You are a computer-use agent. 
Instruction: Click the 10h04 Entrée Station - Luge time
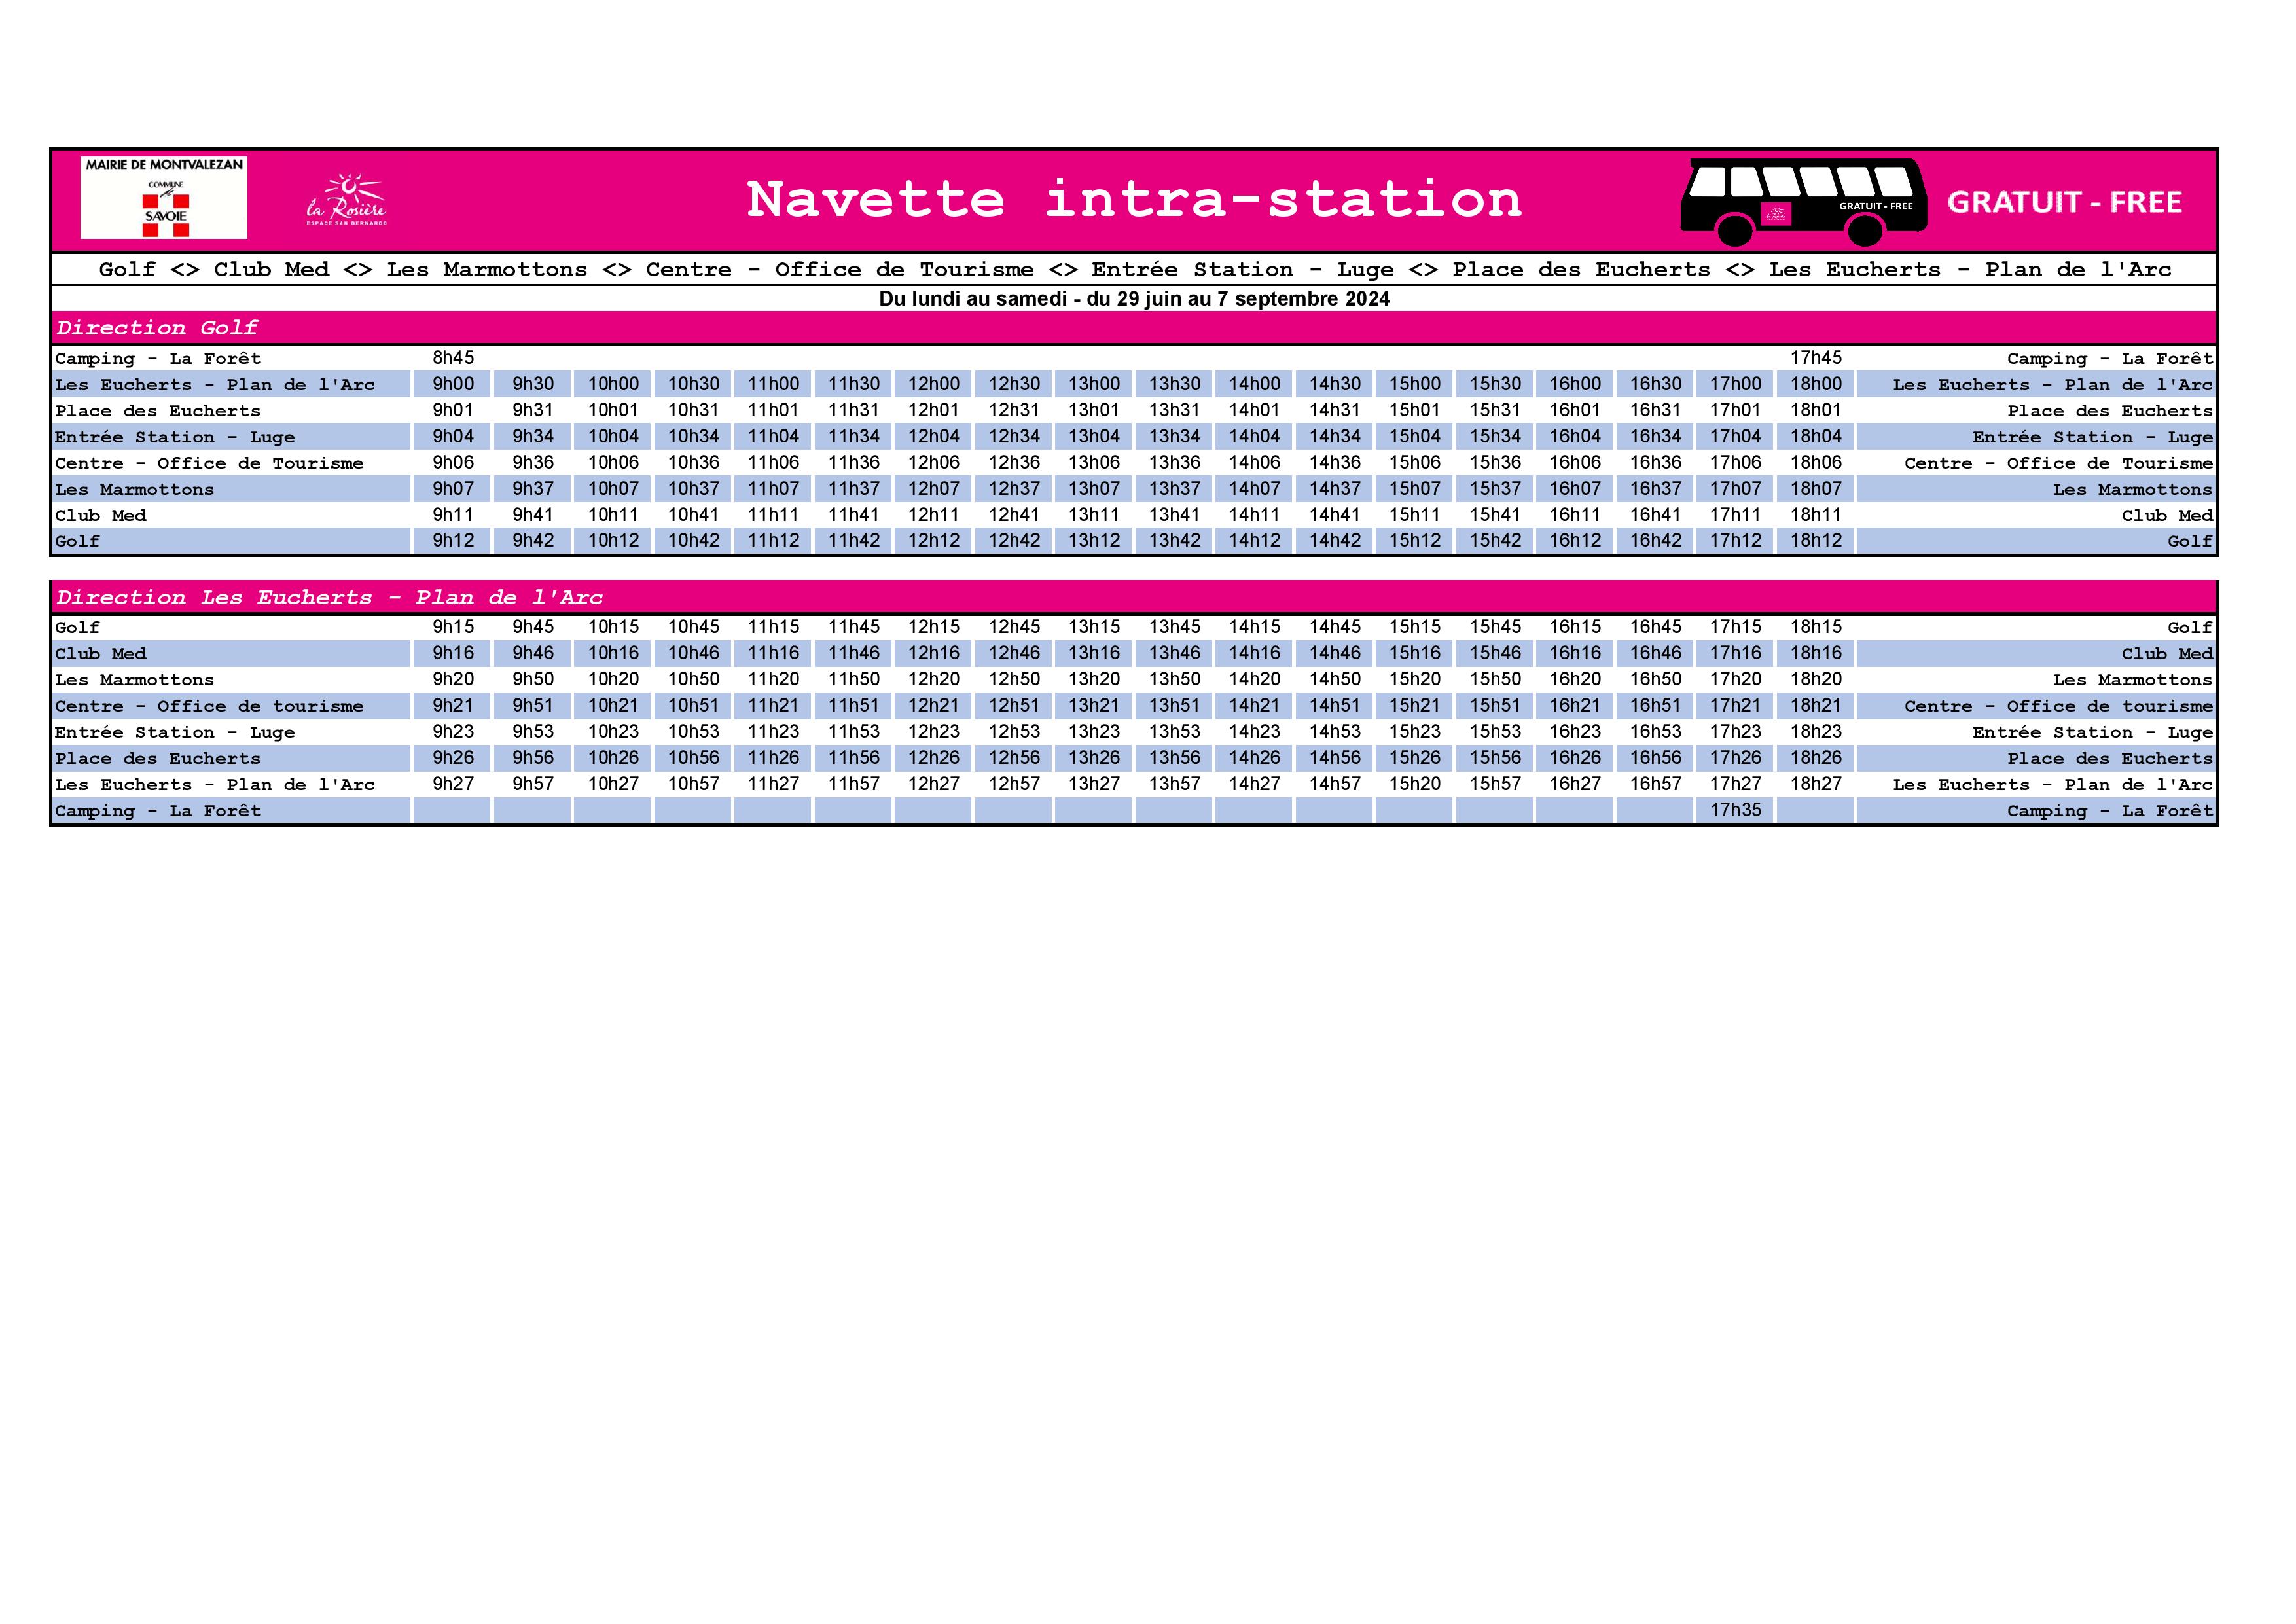coord(613,436)
